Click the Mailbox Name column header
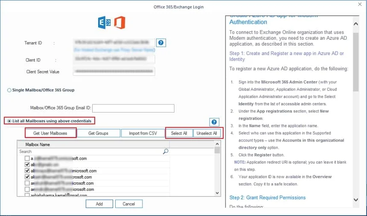This screenshot has width=367, height=216. pyautogui.click(x=93, y=145)
